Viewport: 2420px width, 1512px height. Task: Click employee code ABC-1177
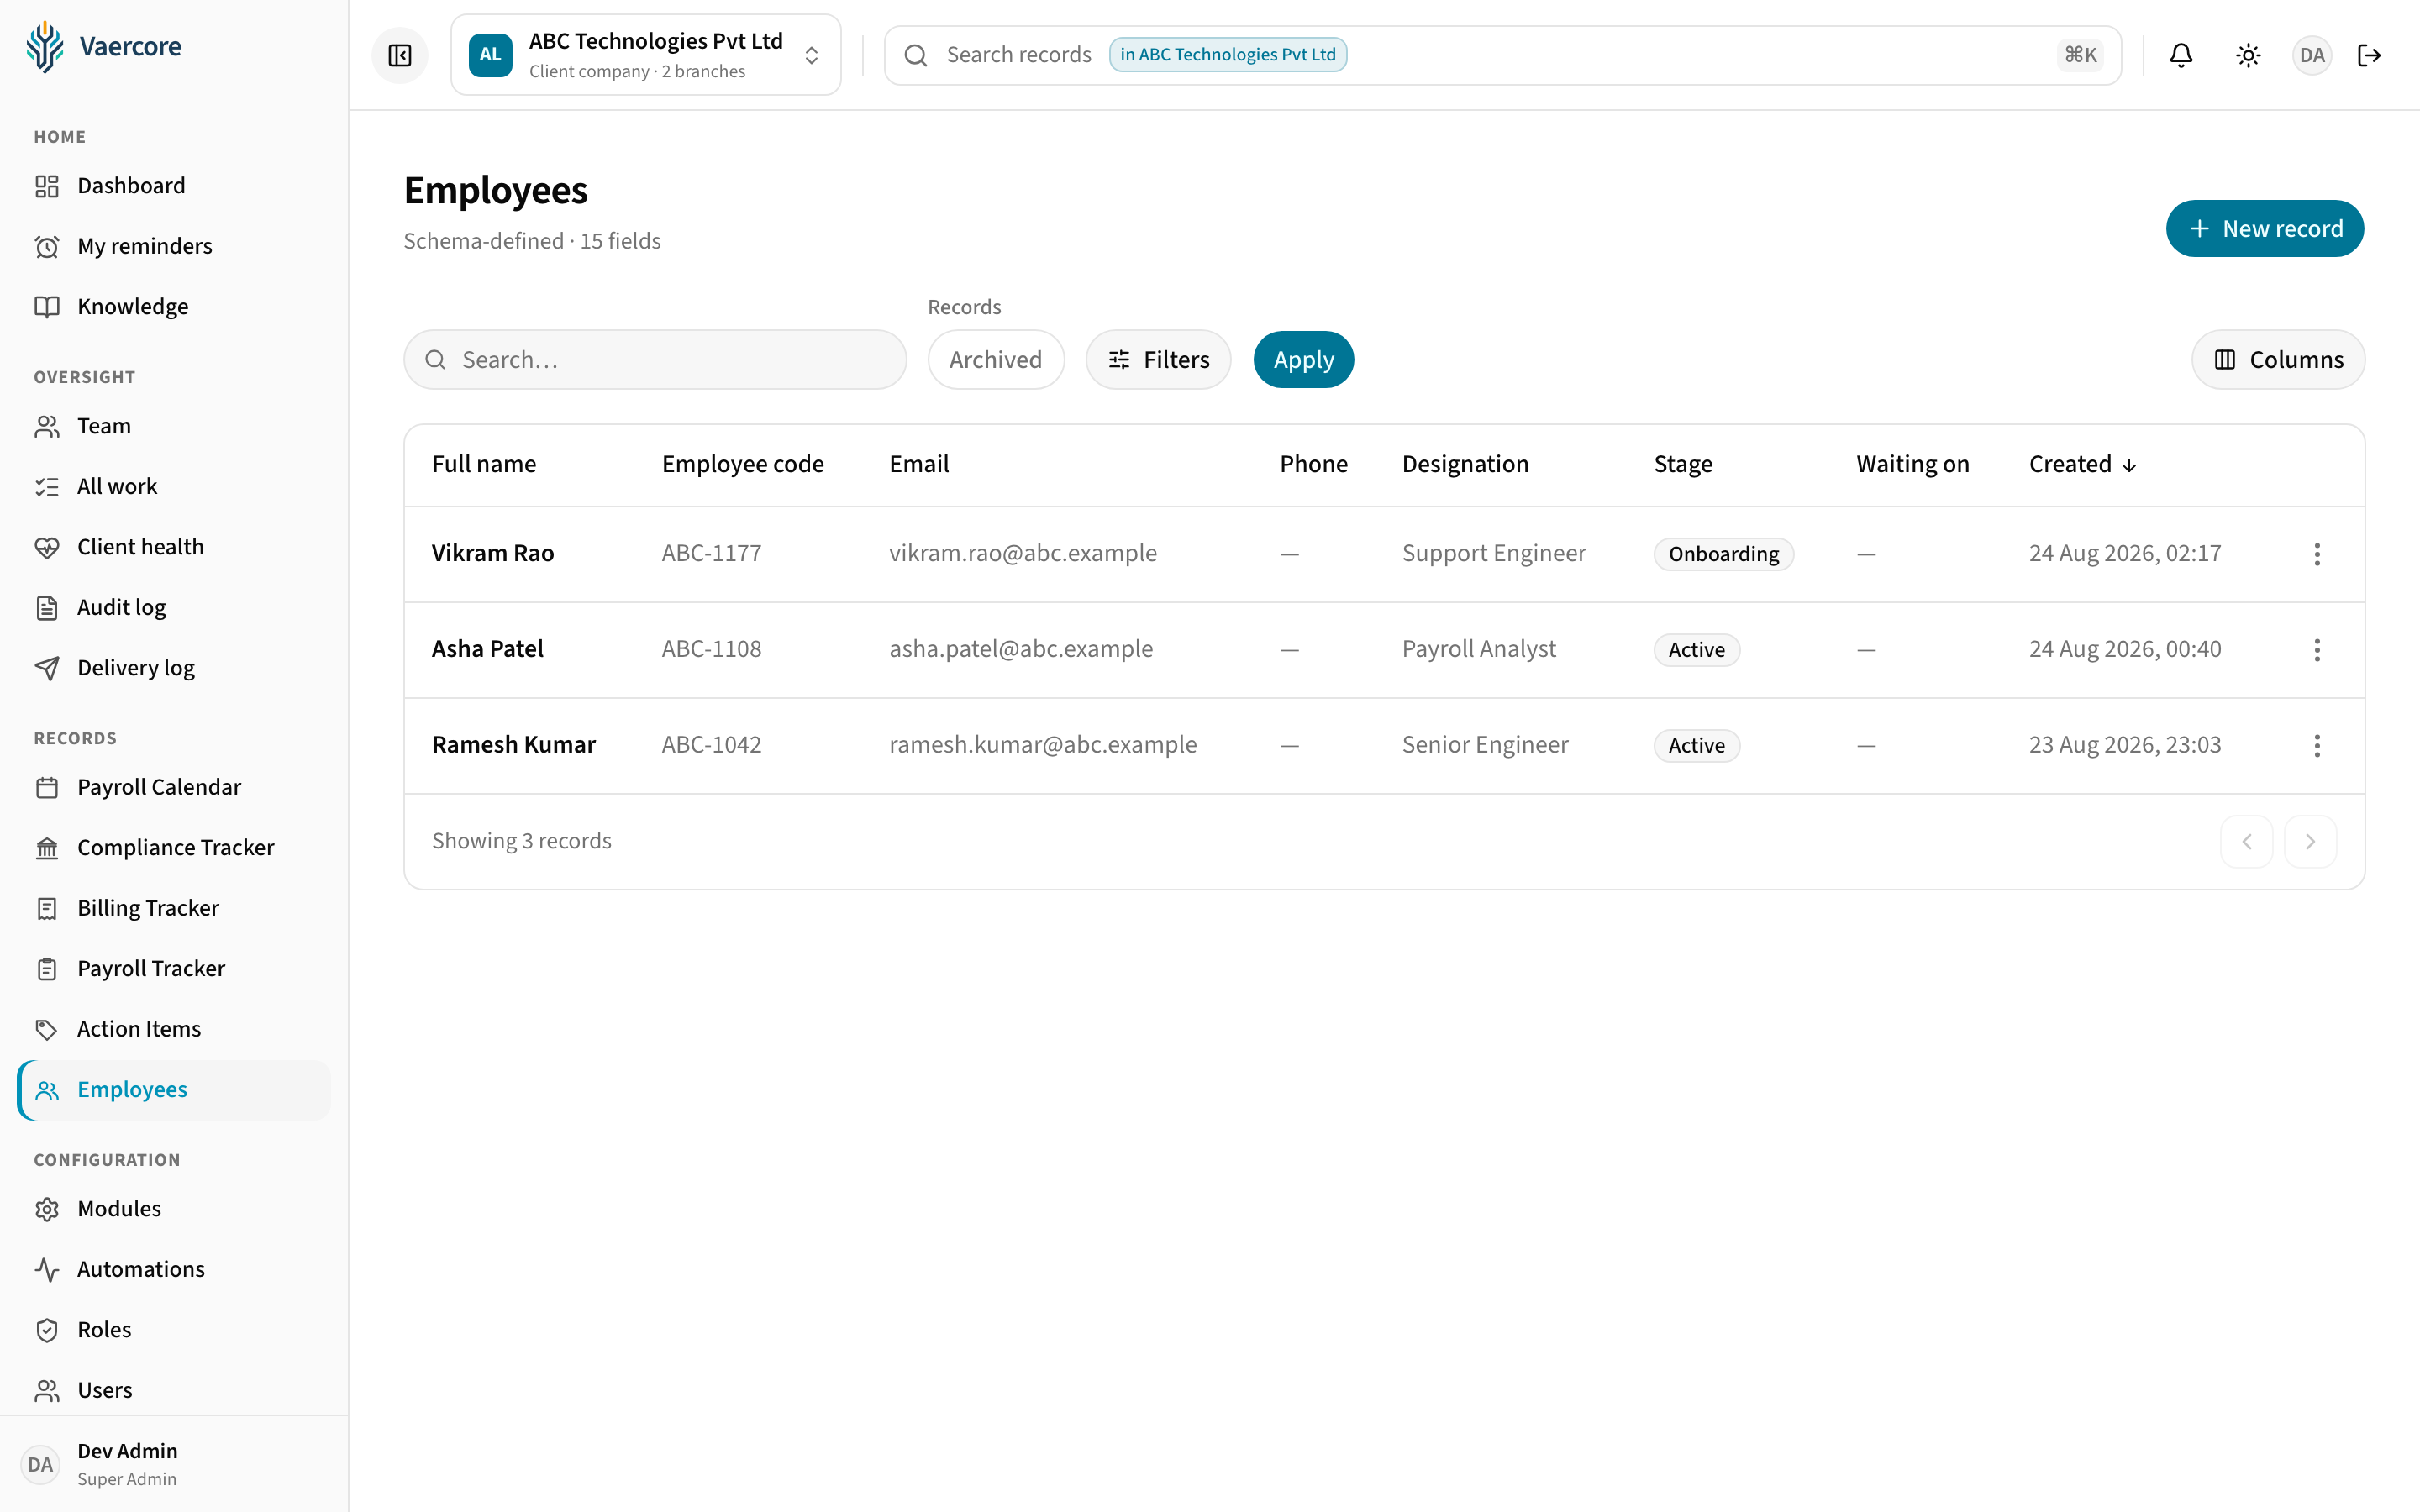click(x=711, y=553)
